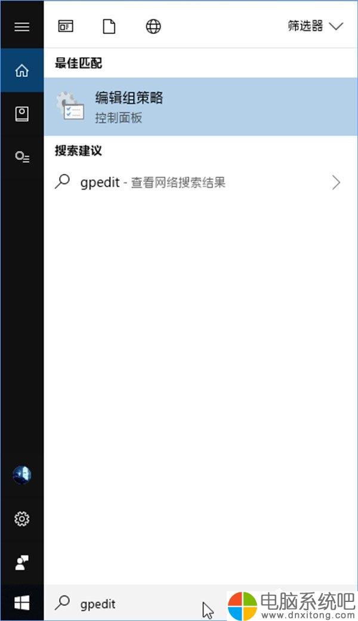Open the 编辑组策略 best match result
The width and height of the screenshot is (358, 621).
200,107
